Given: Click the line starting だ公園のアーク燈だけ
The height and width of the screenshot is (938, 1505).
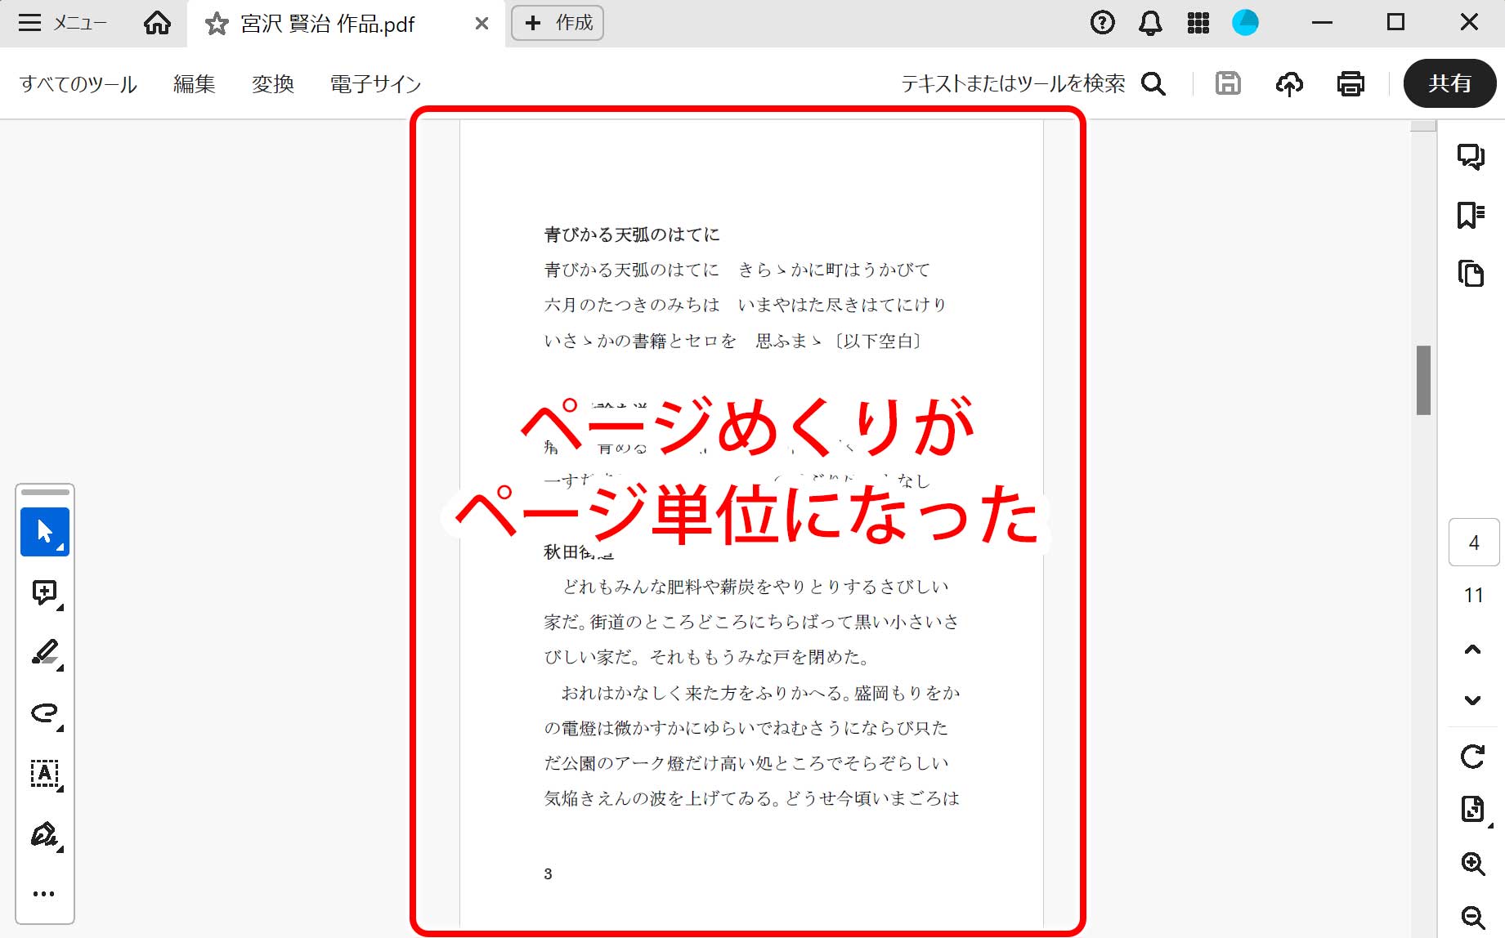Looking at the screenshot, I should 746,763.
